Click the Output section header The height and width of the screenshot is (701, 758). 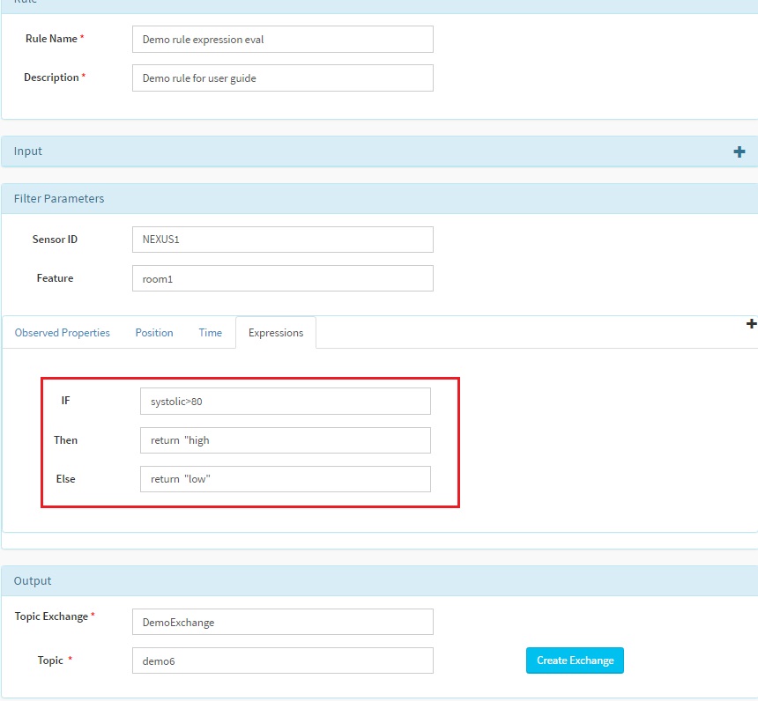[x=379, y=580]
